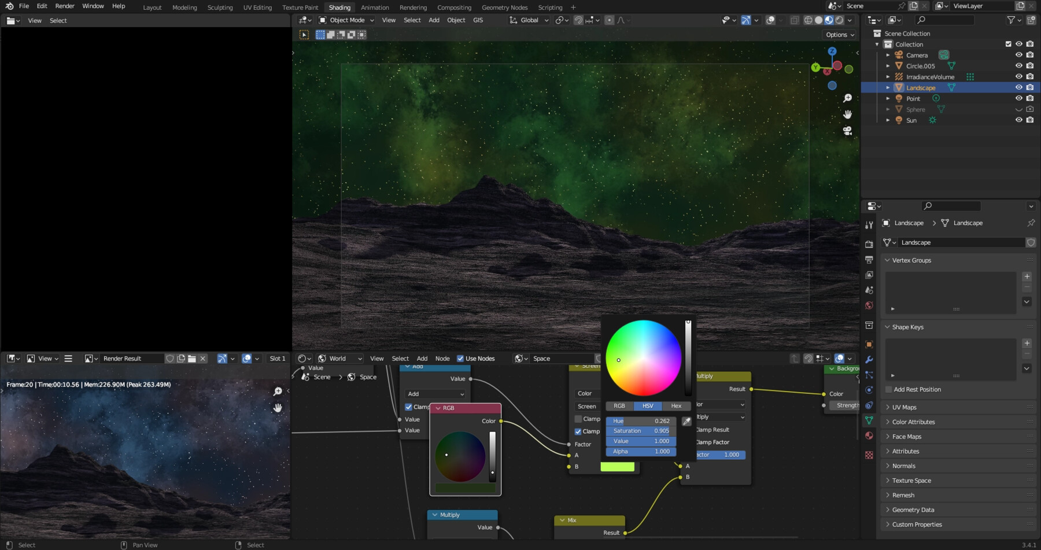Open the Add blend mode dropdown
This screenshot has height=550, width=1041.
435,394
